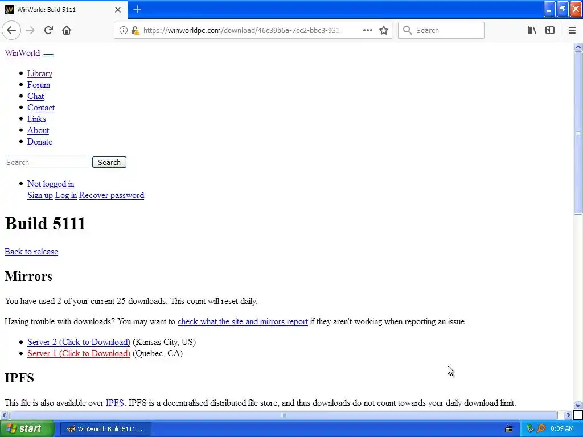Click the horizontal scrollbar right arrow
The width and height of the screenshot is (583, 437).
pos(568,415)
